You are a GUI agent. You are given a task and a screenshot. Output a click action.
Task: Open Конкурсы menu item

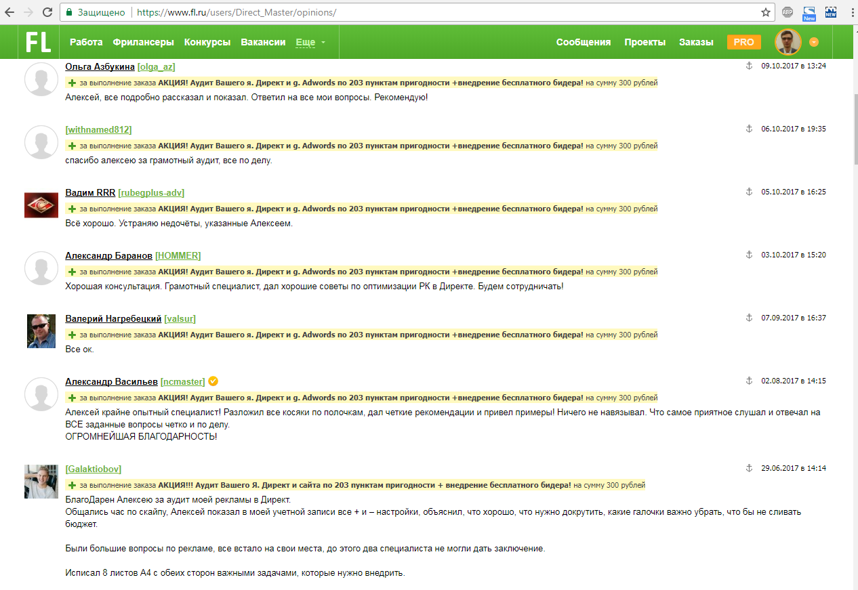(207, 42)
